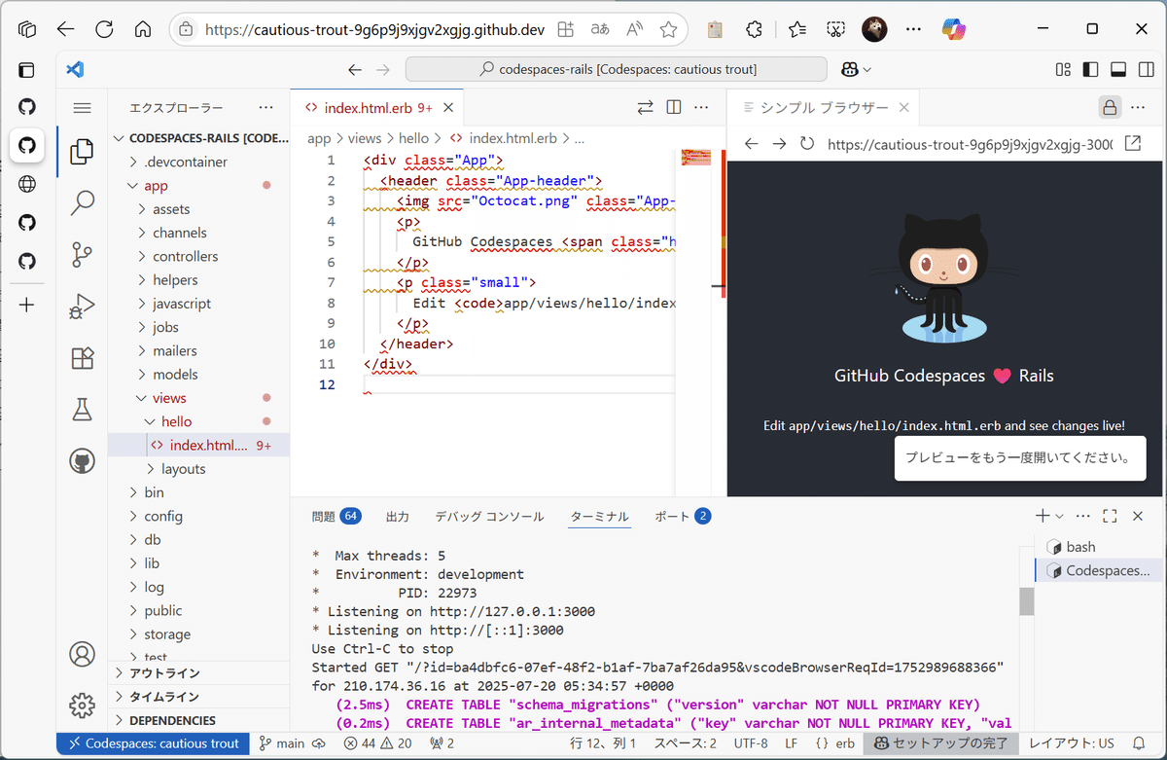Click the Edge profile avatar
The width and height of the screenshot is (1167, 760).
click(873, 29)
